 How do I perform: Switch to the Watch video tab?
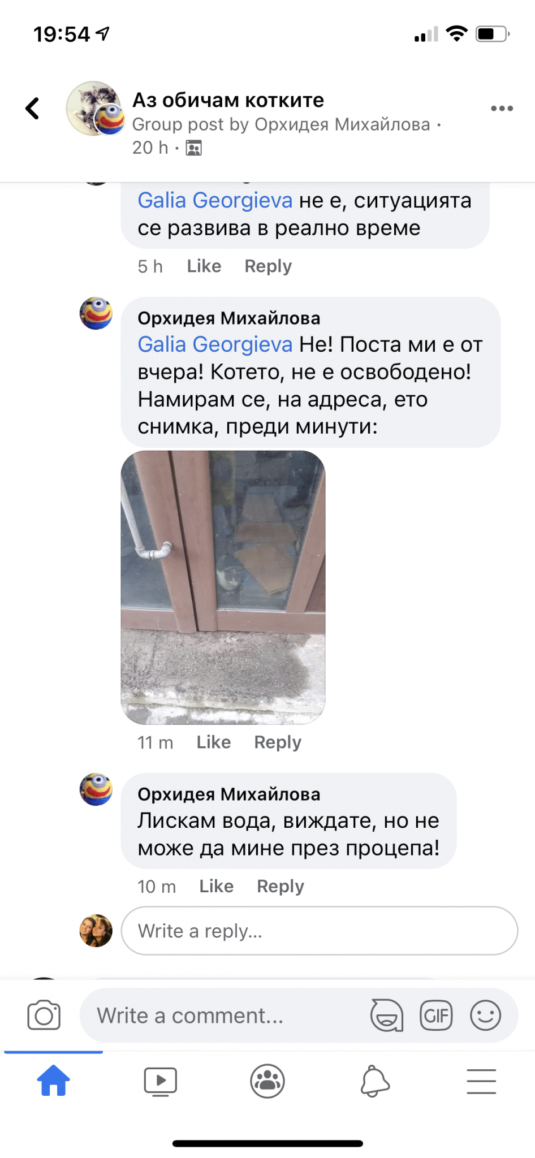tap(160, 1082)
